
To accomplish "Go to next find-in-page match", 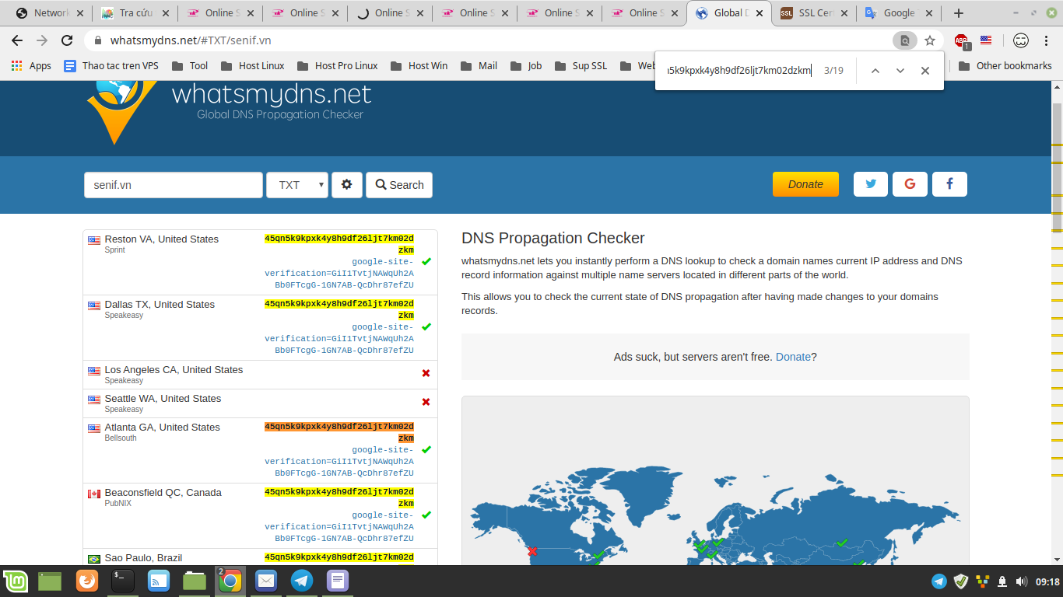I will 900,71.
